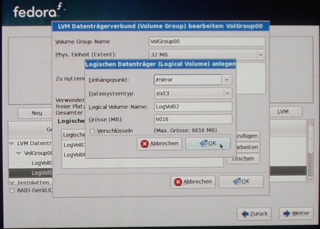The width and height of the screenshot is (320, 229).
Task: Click the Fedora logo
Action: click(39, 11)
